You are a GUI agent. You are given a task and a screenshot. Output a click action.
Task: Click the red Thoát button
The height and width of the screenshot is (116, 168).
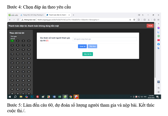pyautogui.click(x=150, y=26)
